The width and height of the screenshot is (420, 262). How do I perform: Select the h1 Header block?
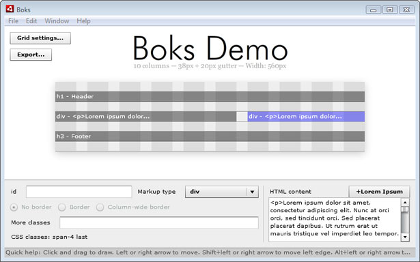tap(210, 96)
